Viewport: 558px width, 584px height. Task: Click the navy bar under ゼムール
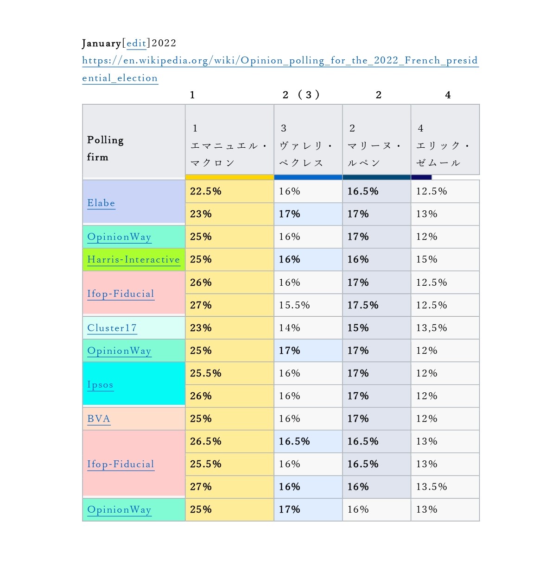(421, 177)
